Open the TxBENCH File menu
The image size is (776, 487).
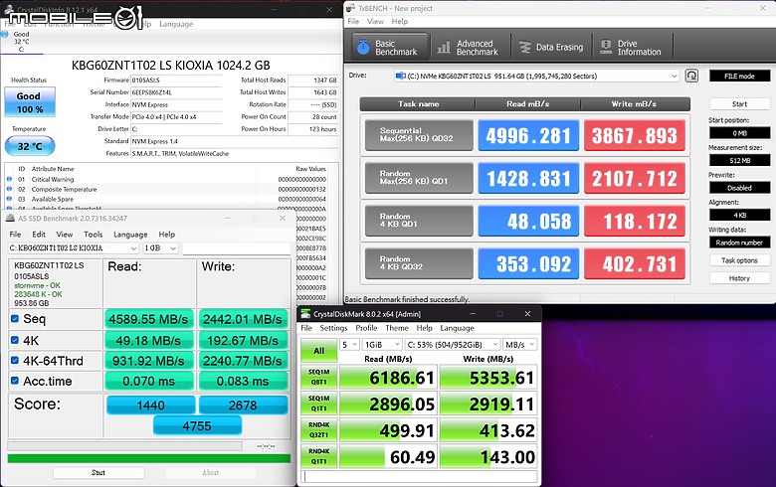pyautogui.click(x=353, y=21)
